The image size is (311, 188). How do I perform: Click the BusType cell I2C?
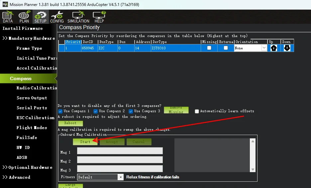108,48
